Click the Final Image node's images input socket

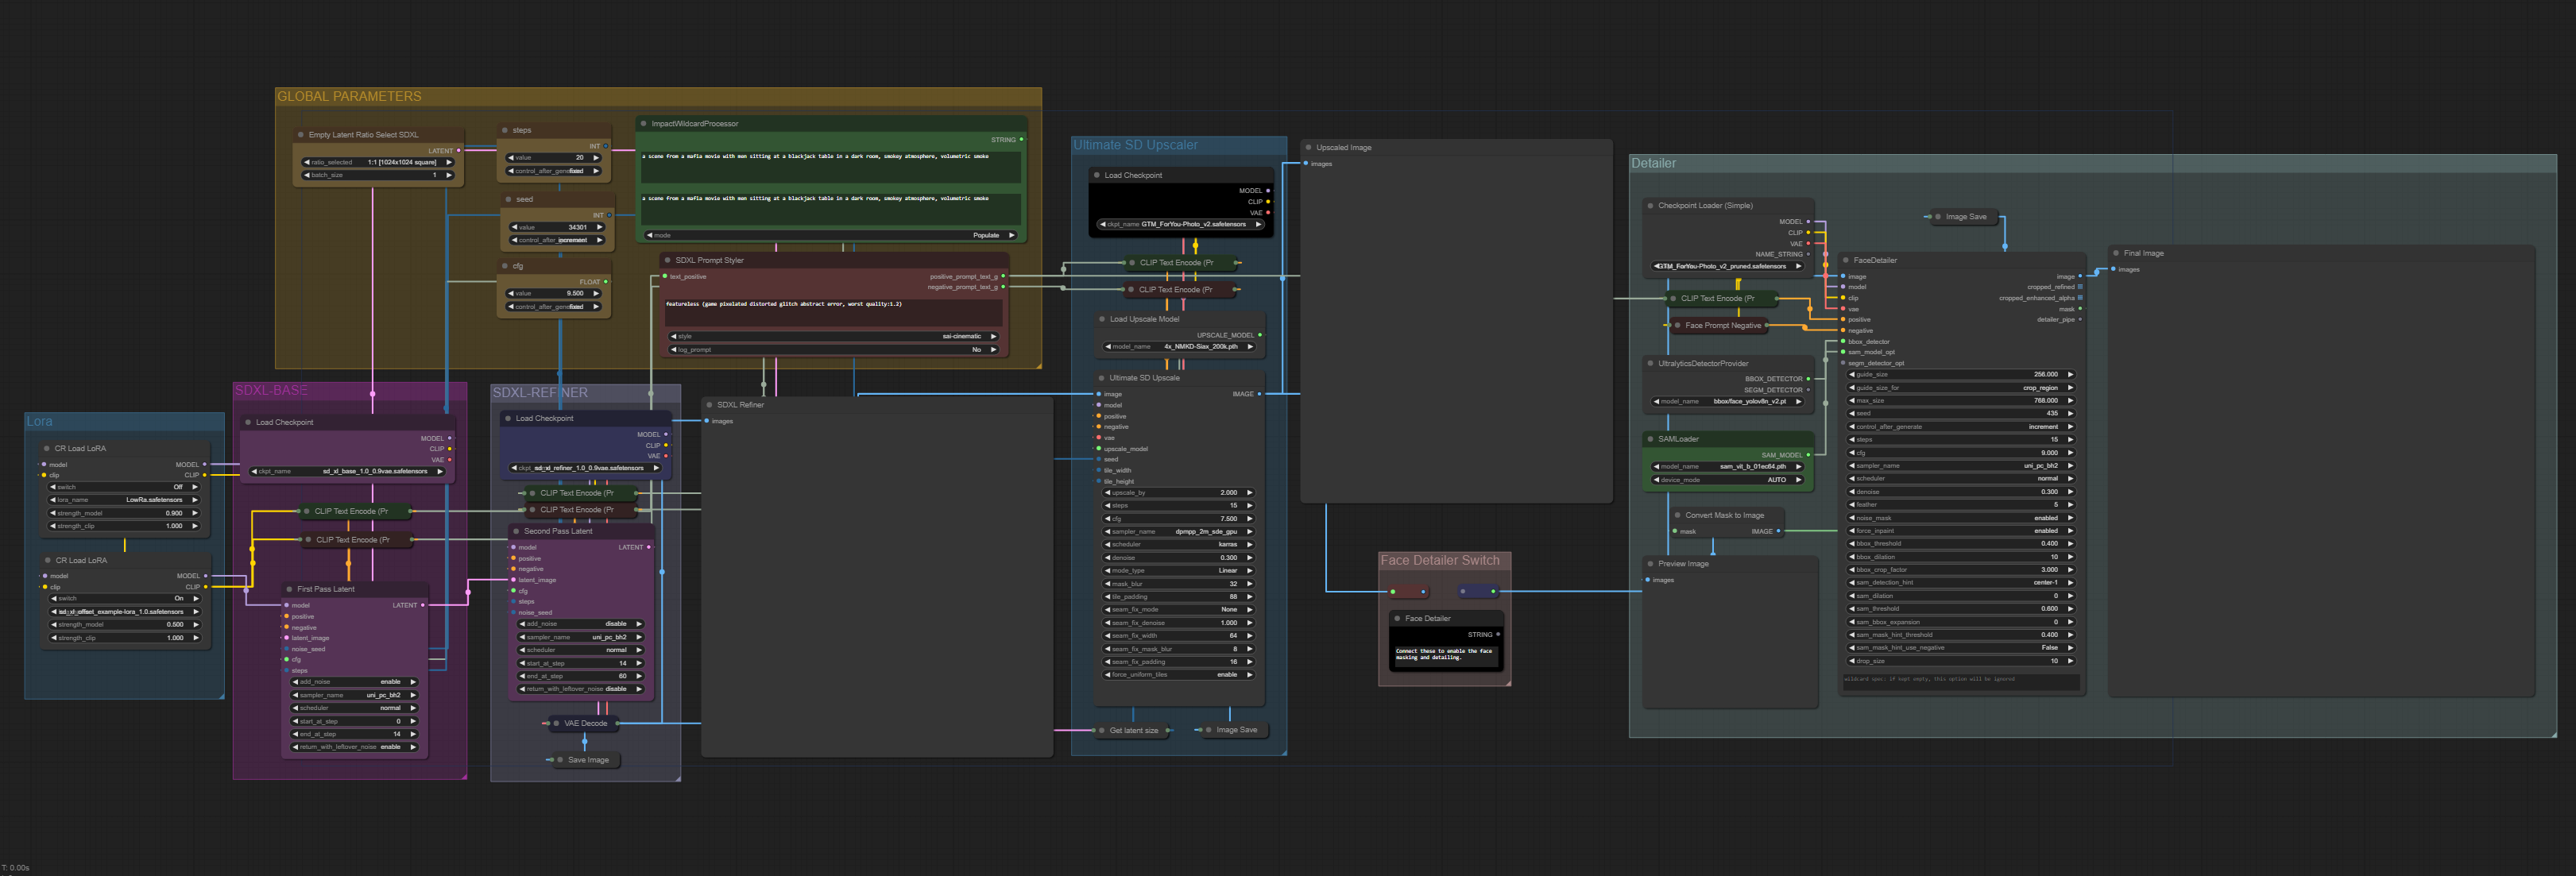tap(2113, 269)
